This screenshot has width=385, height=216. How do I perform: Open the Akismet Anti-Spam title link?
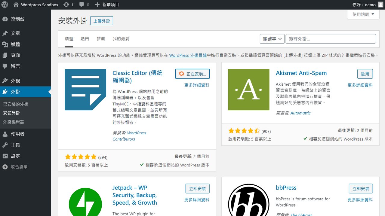301,73
